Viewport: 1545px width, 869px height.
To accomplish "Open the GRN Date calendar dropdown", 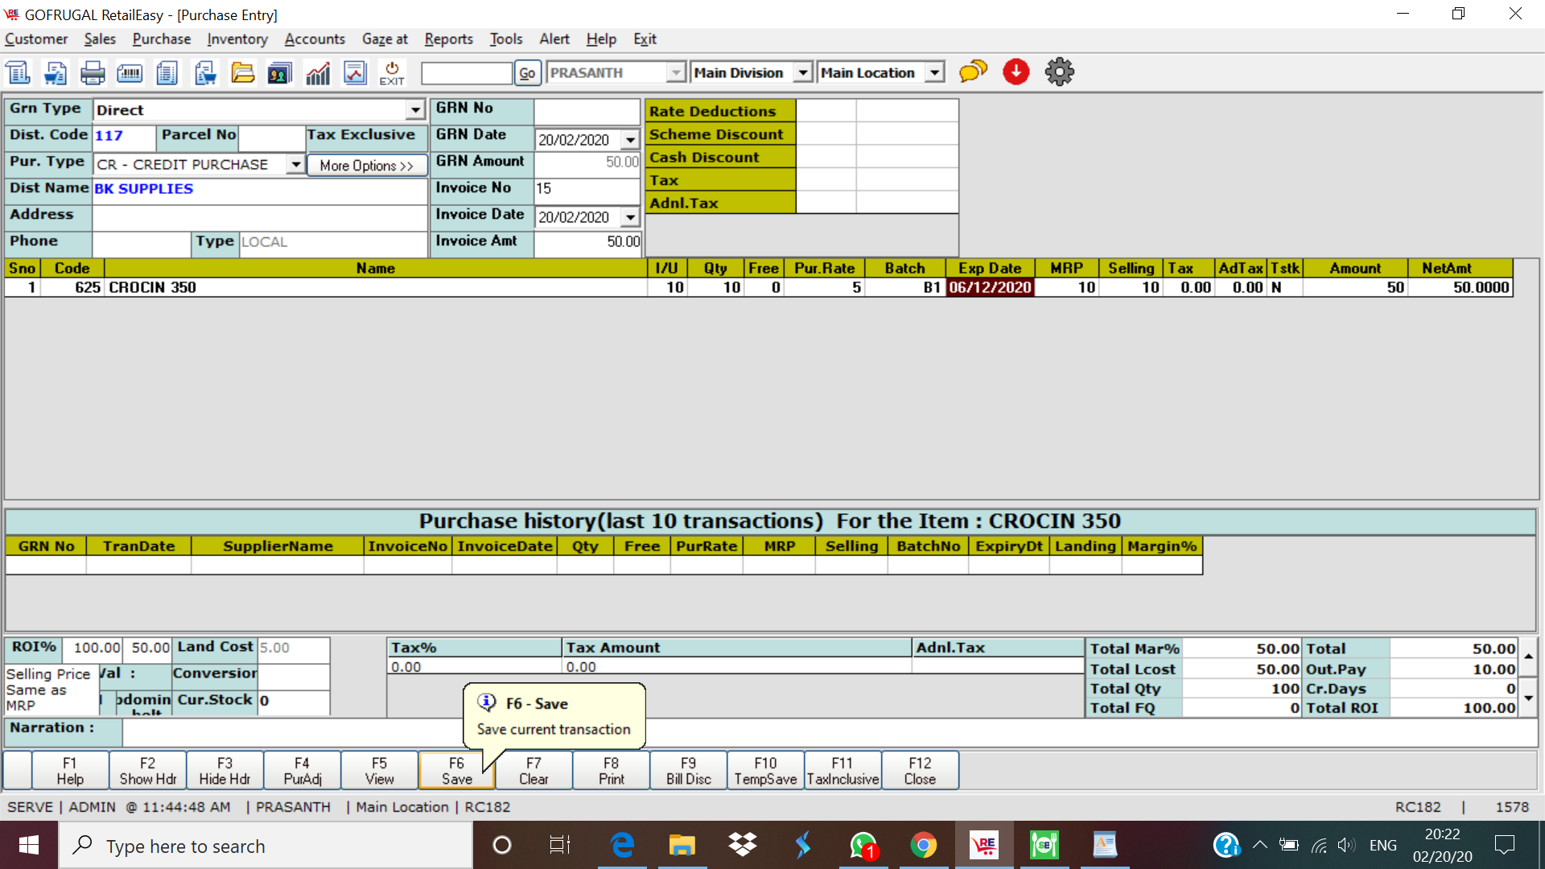I will pos(630,140).
